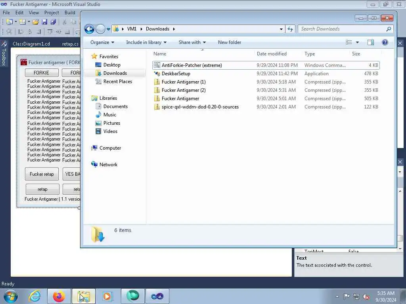Image resolution: width=406 pixels, height=304 pixels.
Task: Click the Align to Grid layout icon
Action: 10,32
